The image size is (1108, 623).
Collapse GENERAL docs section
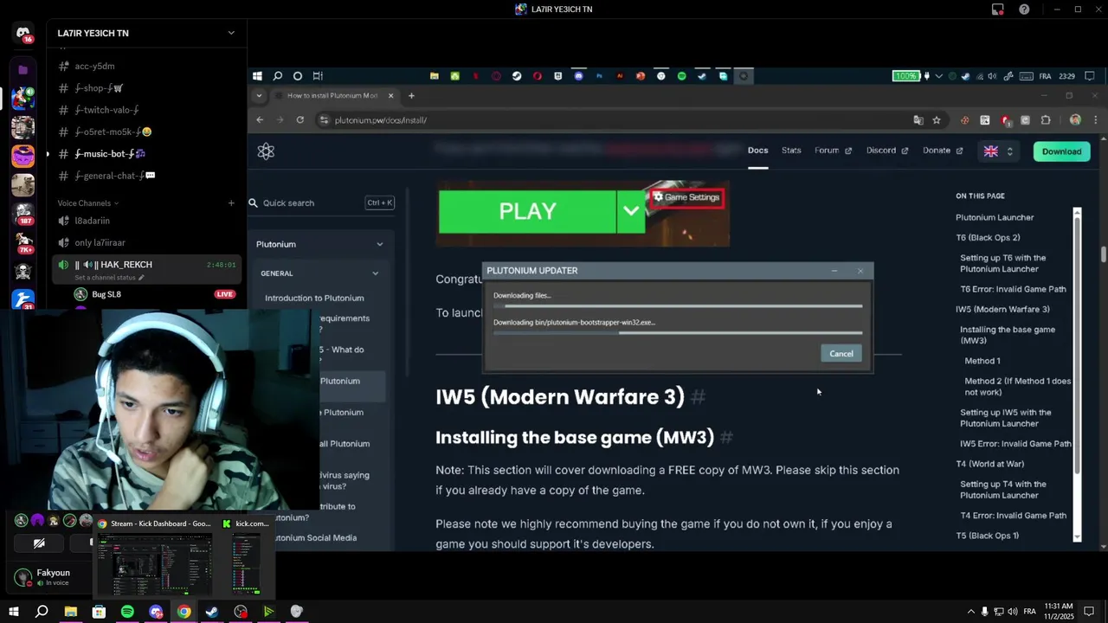375,273
